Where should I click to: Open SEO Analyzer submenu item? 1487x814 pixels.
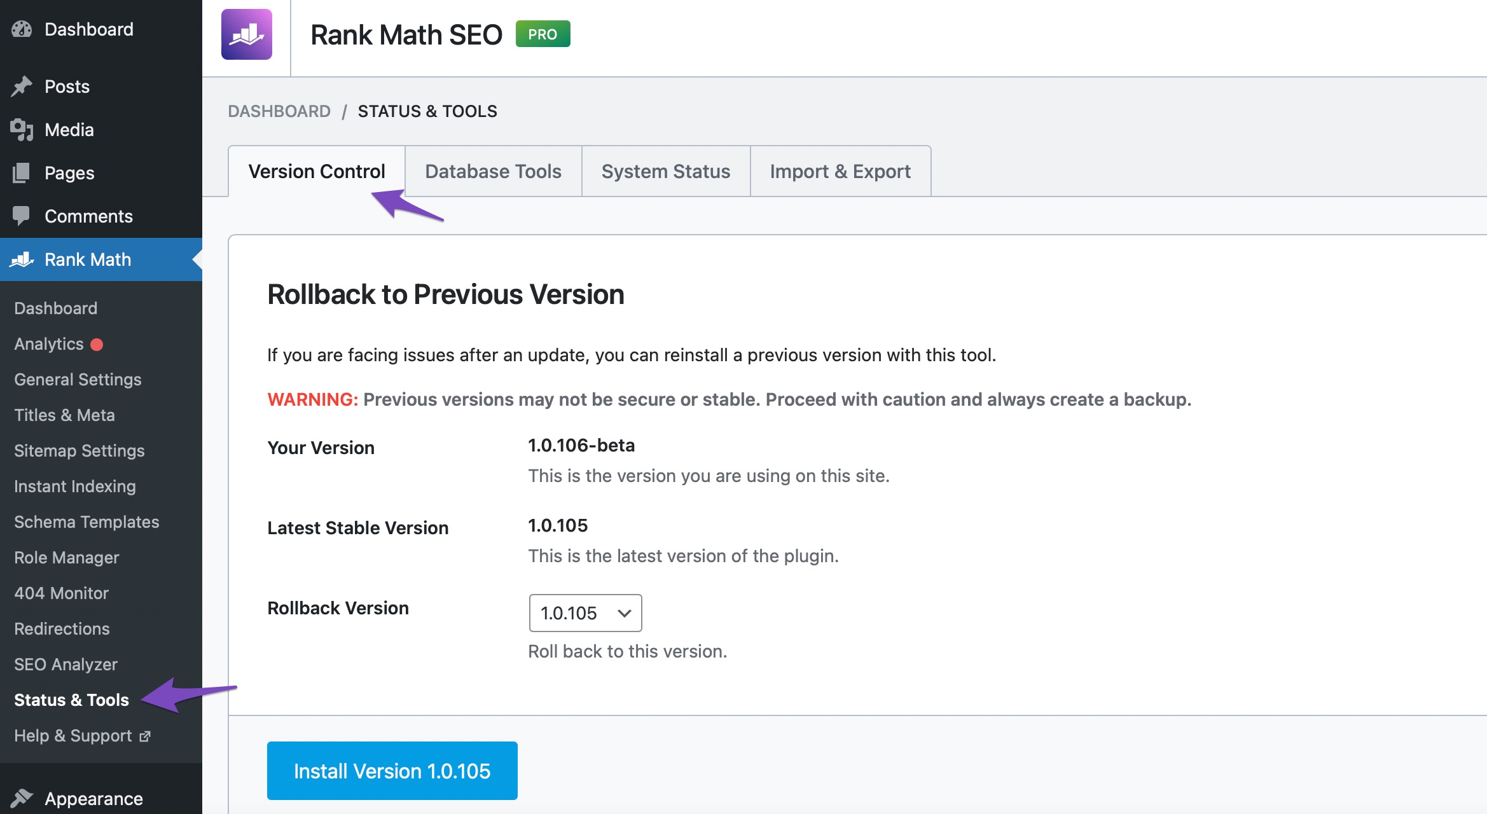point(66,665)
